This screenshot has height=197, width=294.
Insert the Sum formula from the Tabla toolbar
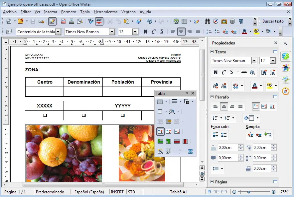click(190, 151)
